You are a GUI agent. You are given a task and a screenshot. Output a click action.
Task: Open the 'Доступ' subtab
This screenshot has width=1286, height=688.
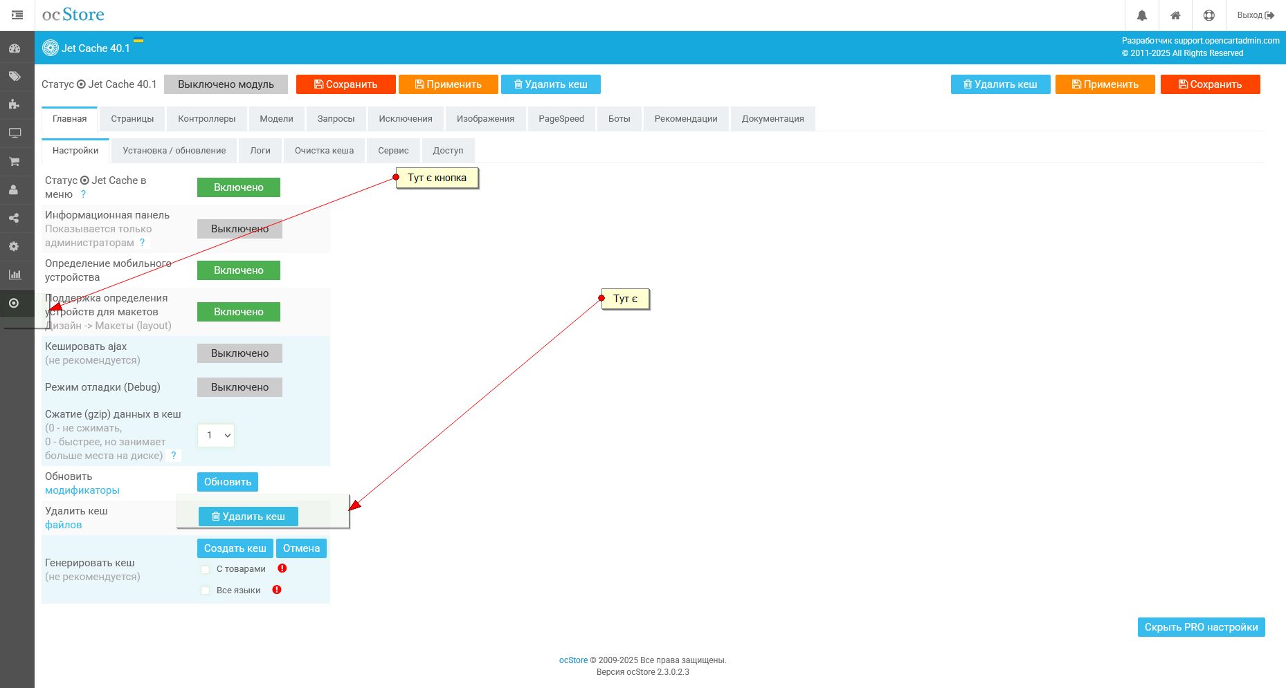pyautogui.click(x=448, y=151)
